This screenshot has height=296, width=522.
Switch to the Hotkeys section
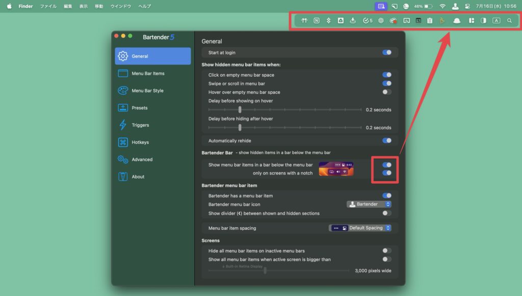click(x=153, y=142)
